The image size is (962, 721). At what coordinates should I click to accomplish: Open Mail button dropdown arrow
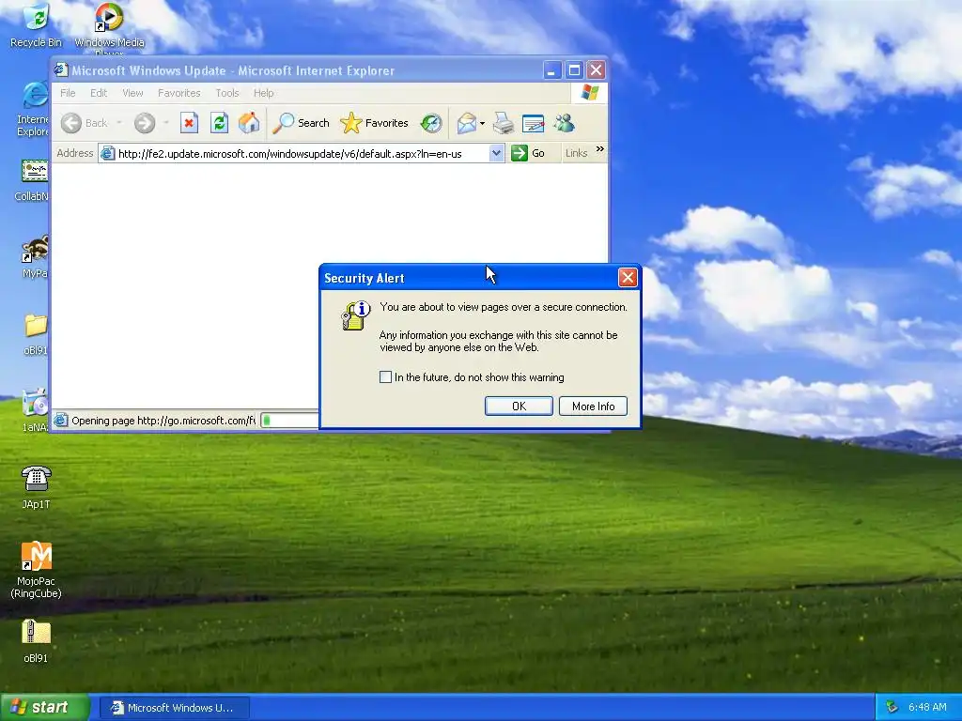point(482,123)
